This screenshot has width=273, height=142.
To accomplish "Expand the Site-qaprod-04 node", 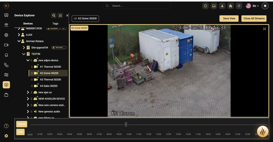I will click(x=24, y=47).
